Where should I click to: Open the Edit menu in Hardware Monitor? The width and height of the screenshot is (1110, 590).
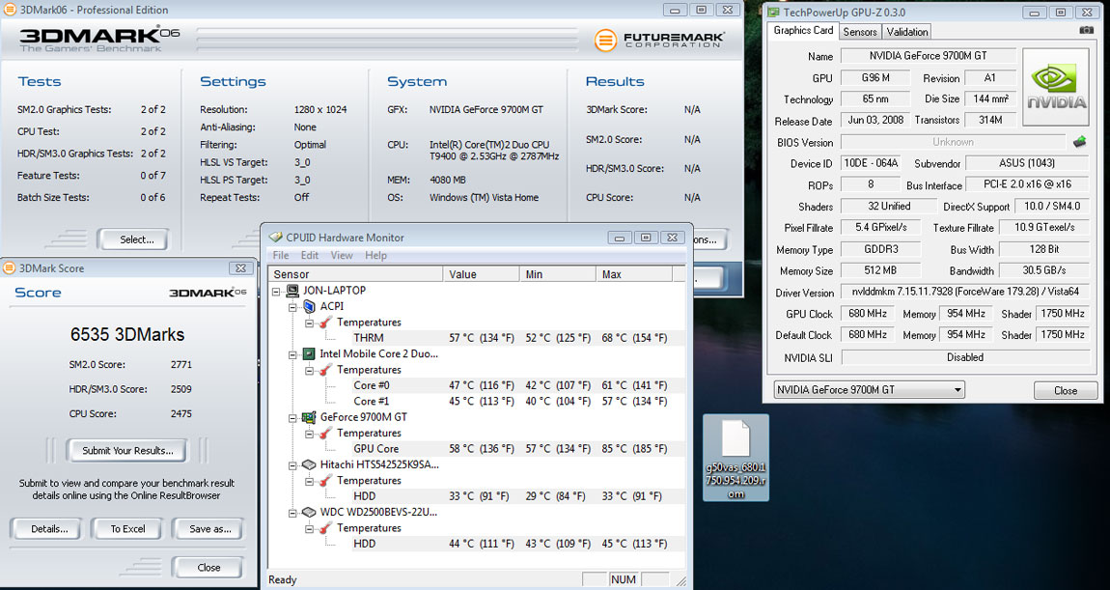click(x=310, y=255)
